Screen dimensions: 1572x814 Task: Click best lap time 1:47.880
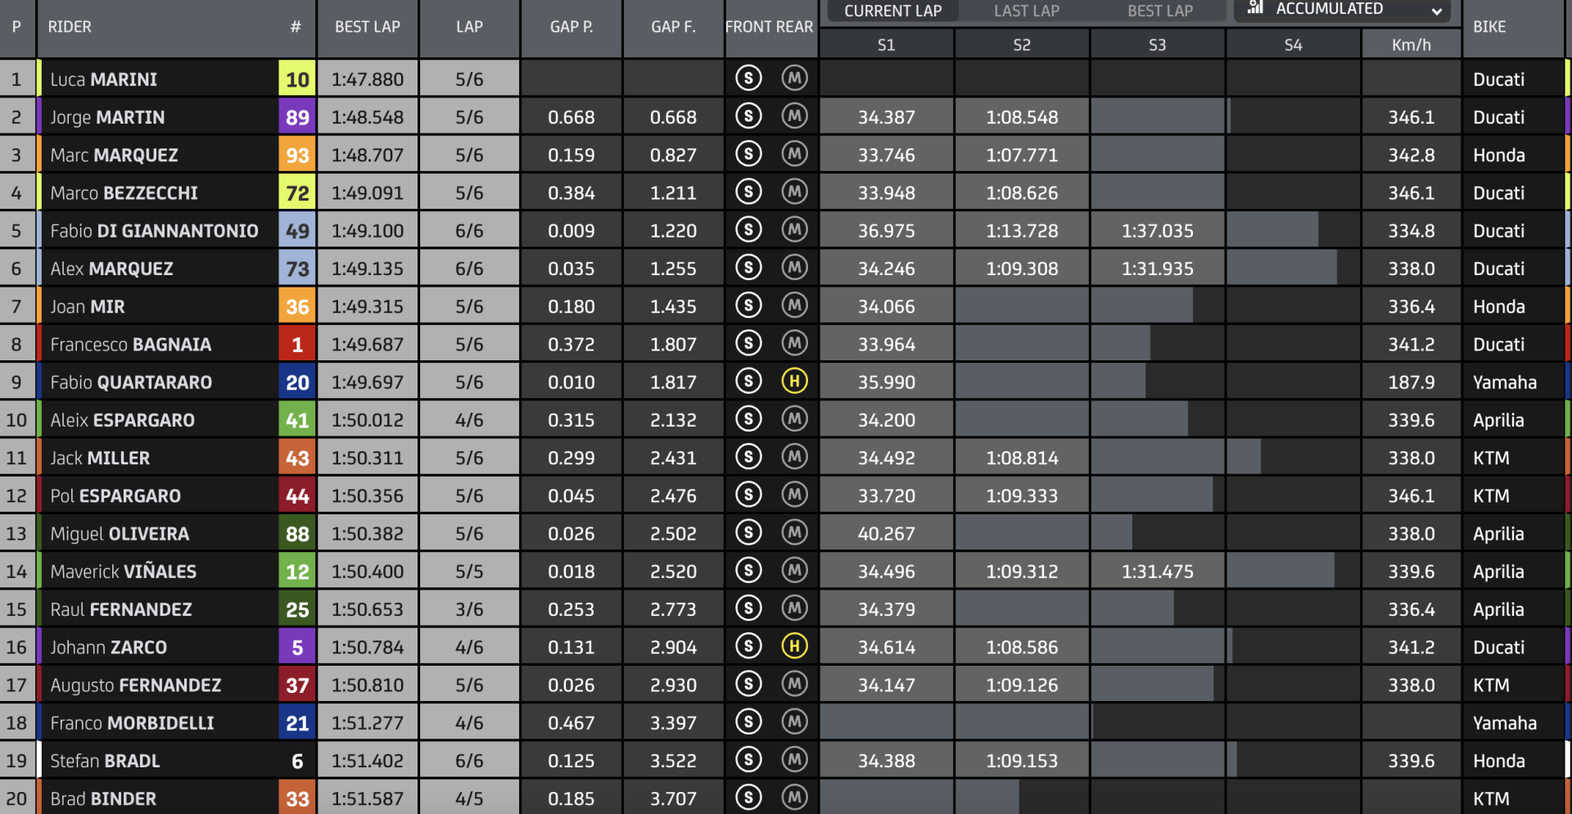[368, 79]
